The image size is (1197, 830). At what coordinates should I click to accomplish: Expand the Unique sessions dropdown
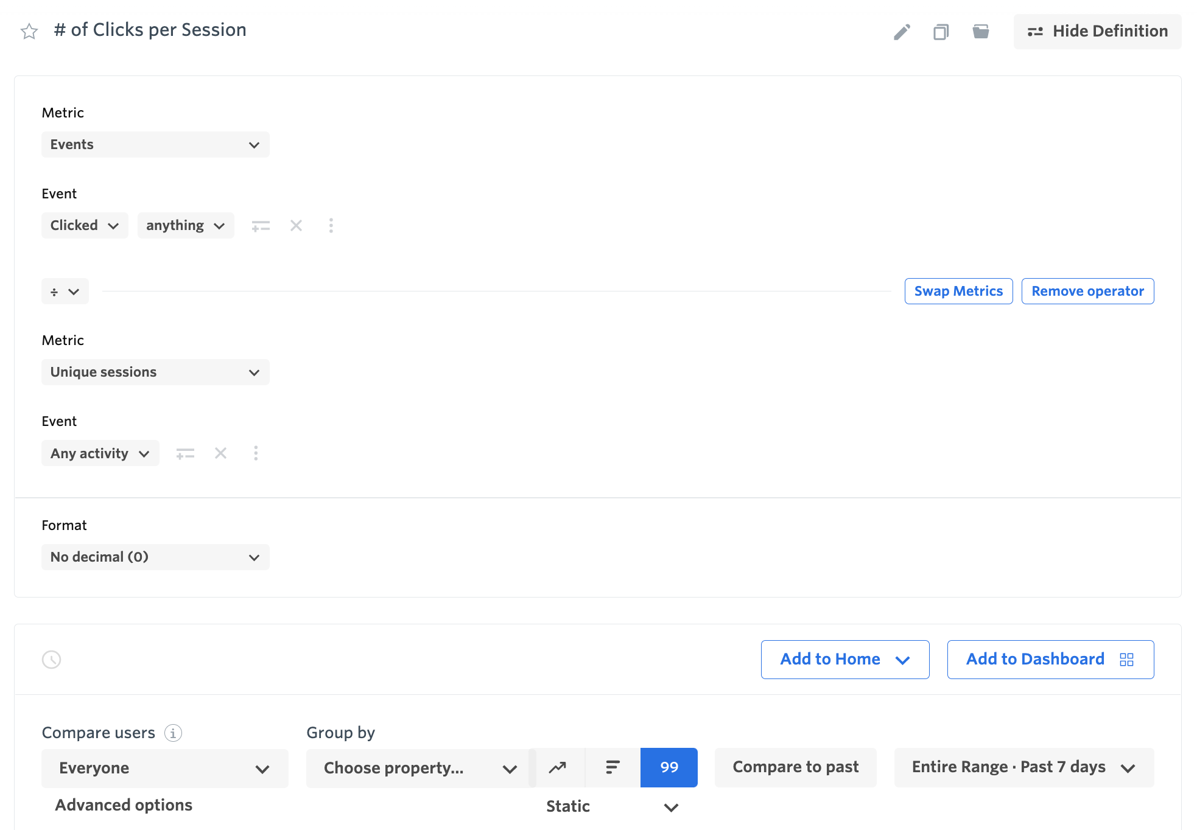pos(155,372)
